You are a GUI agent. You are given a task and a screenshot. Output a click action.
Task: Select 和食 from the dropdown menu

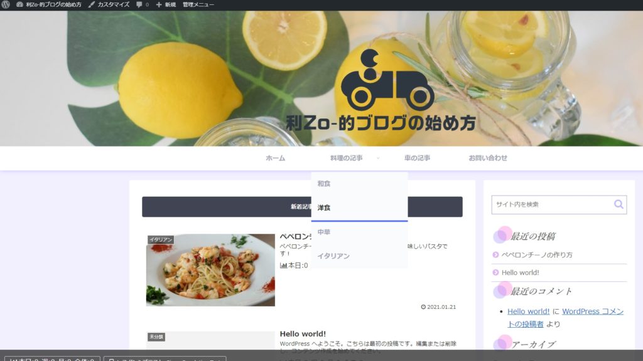[324, 184]
